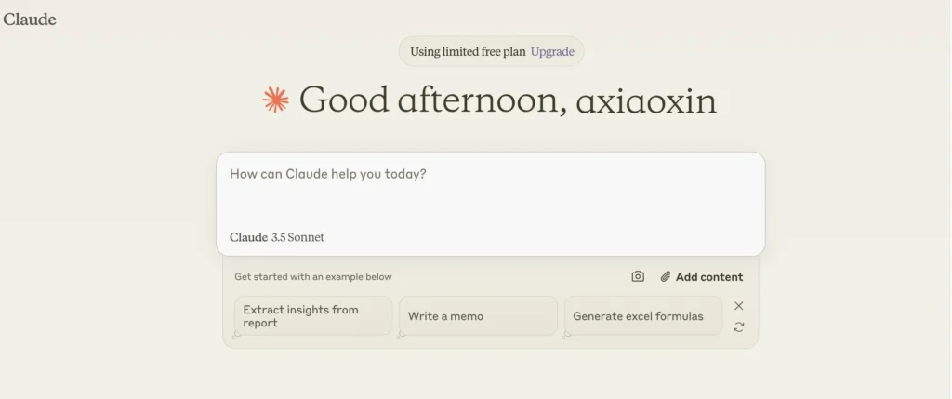Click the orange starburst Claude icon

point(275,100)
